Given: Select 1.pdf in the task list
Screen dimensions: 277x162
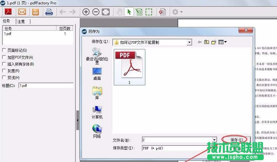Looking at the screenshot, I should 8,34.
